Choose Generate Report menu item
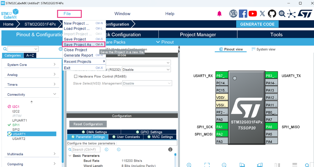This screenshot has height=167, width=314. 84,55
